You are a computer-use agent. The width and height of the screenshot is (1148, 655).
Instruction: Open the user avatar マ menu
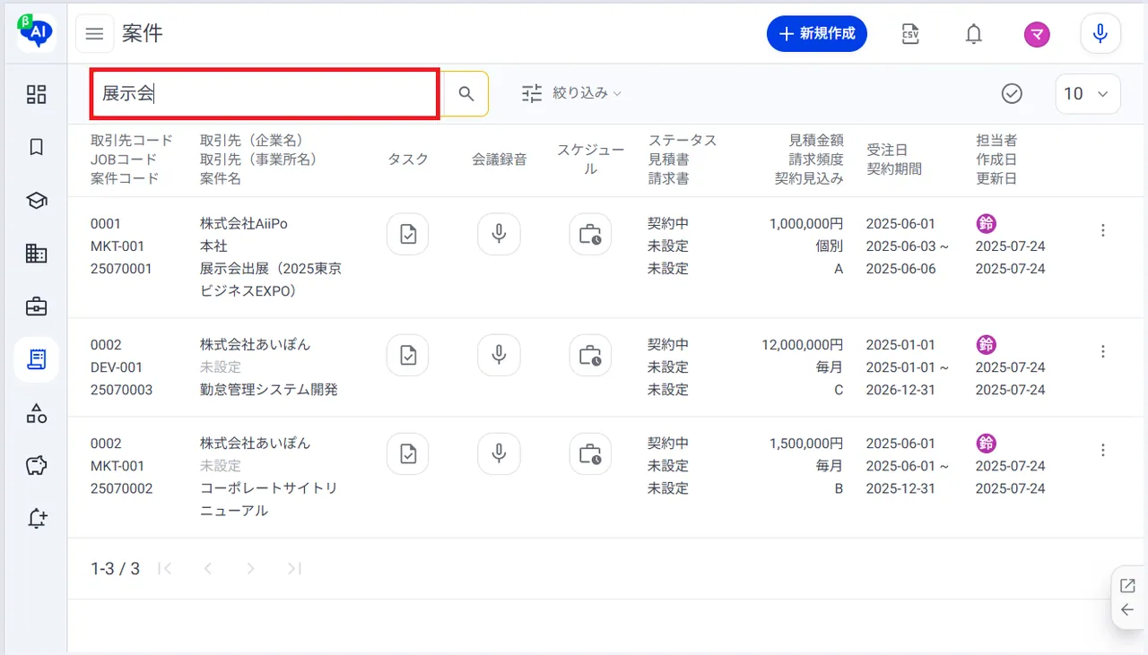(1038, 34)
